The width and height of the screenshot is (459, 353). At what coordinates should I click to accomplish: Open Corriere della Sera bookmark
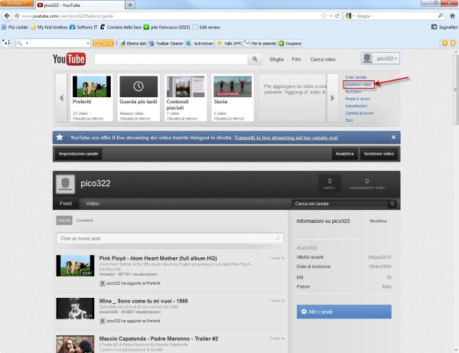pyautogui.click(x=121, y=28)
